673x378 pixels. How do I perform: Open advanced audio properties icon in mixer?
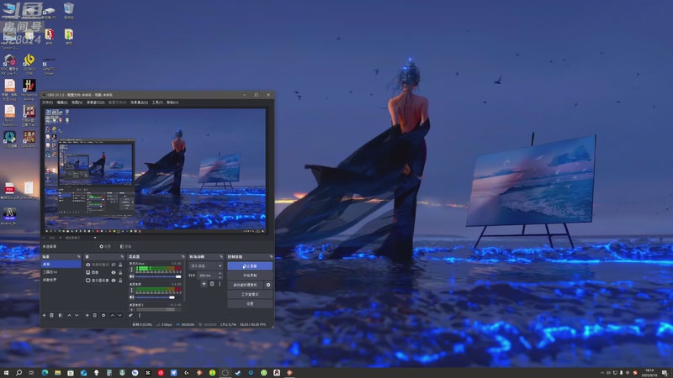pos(130,316)
